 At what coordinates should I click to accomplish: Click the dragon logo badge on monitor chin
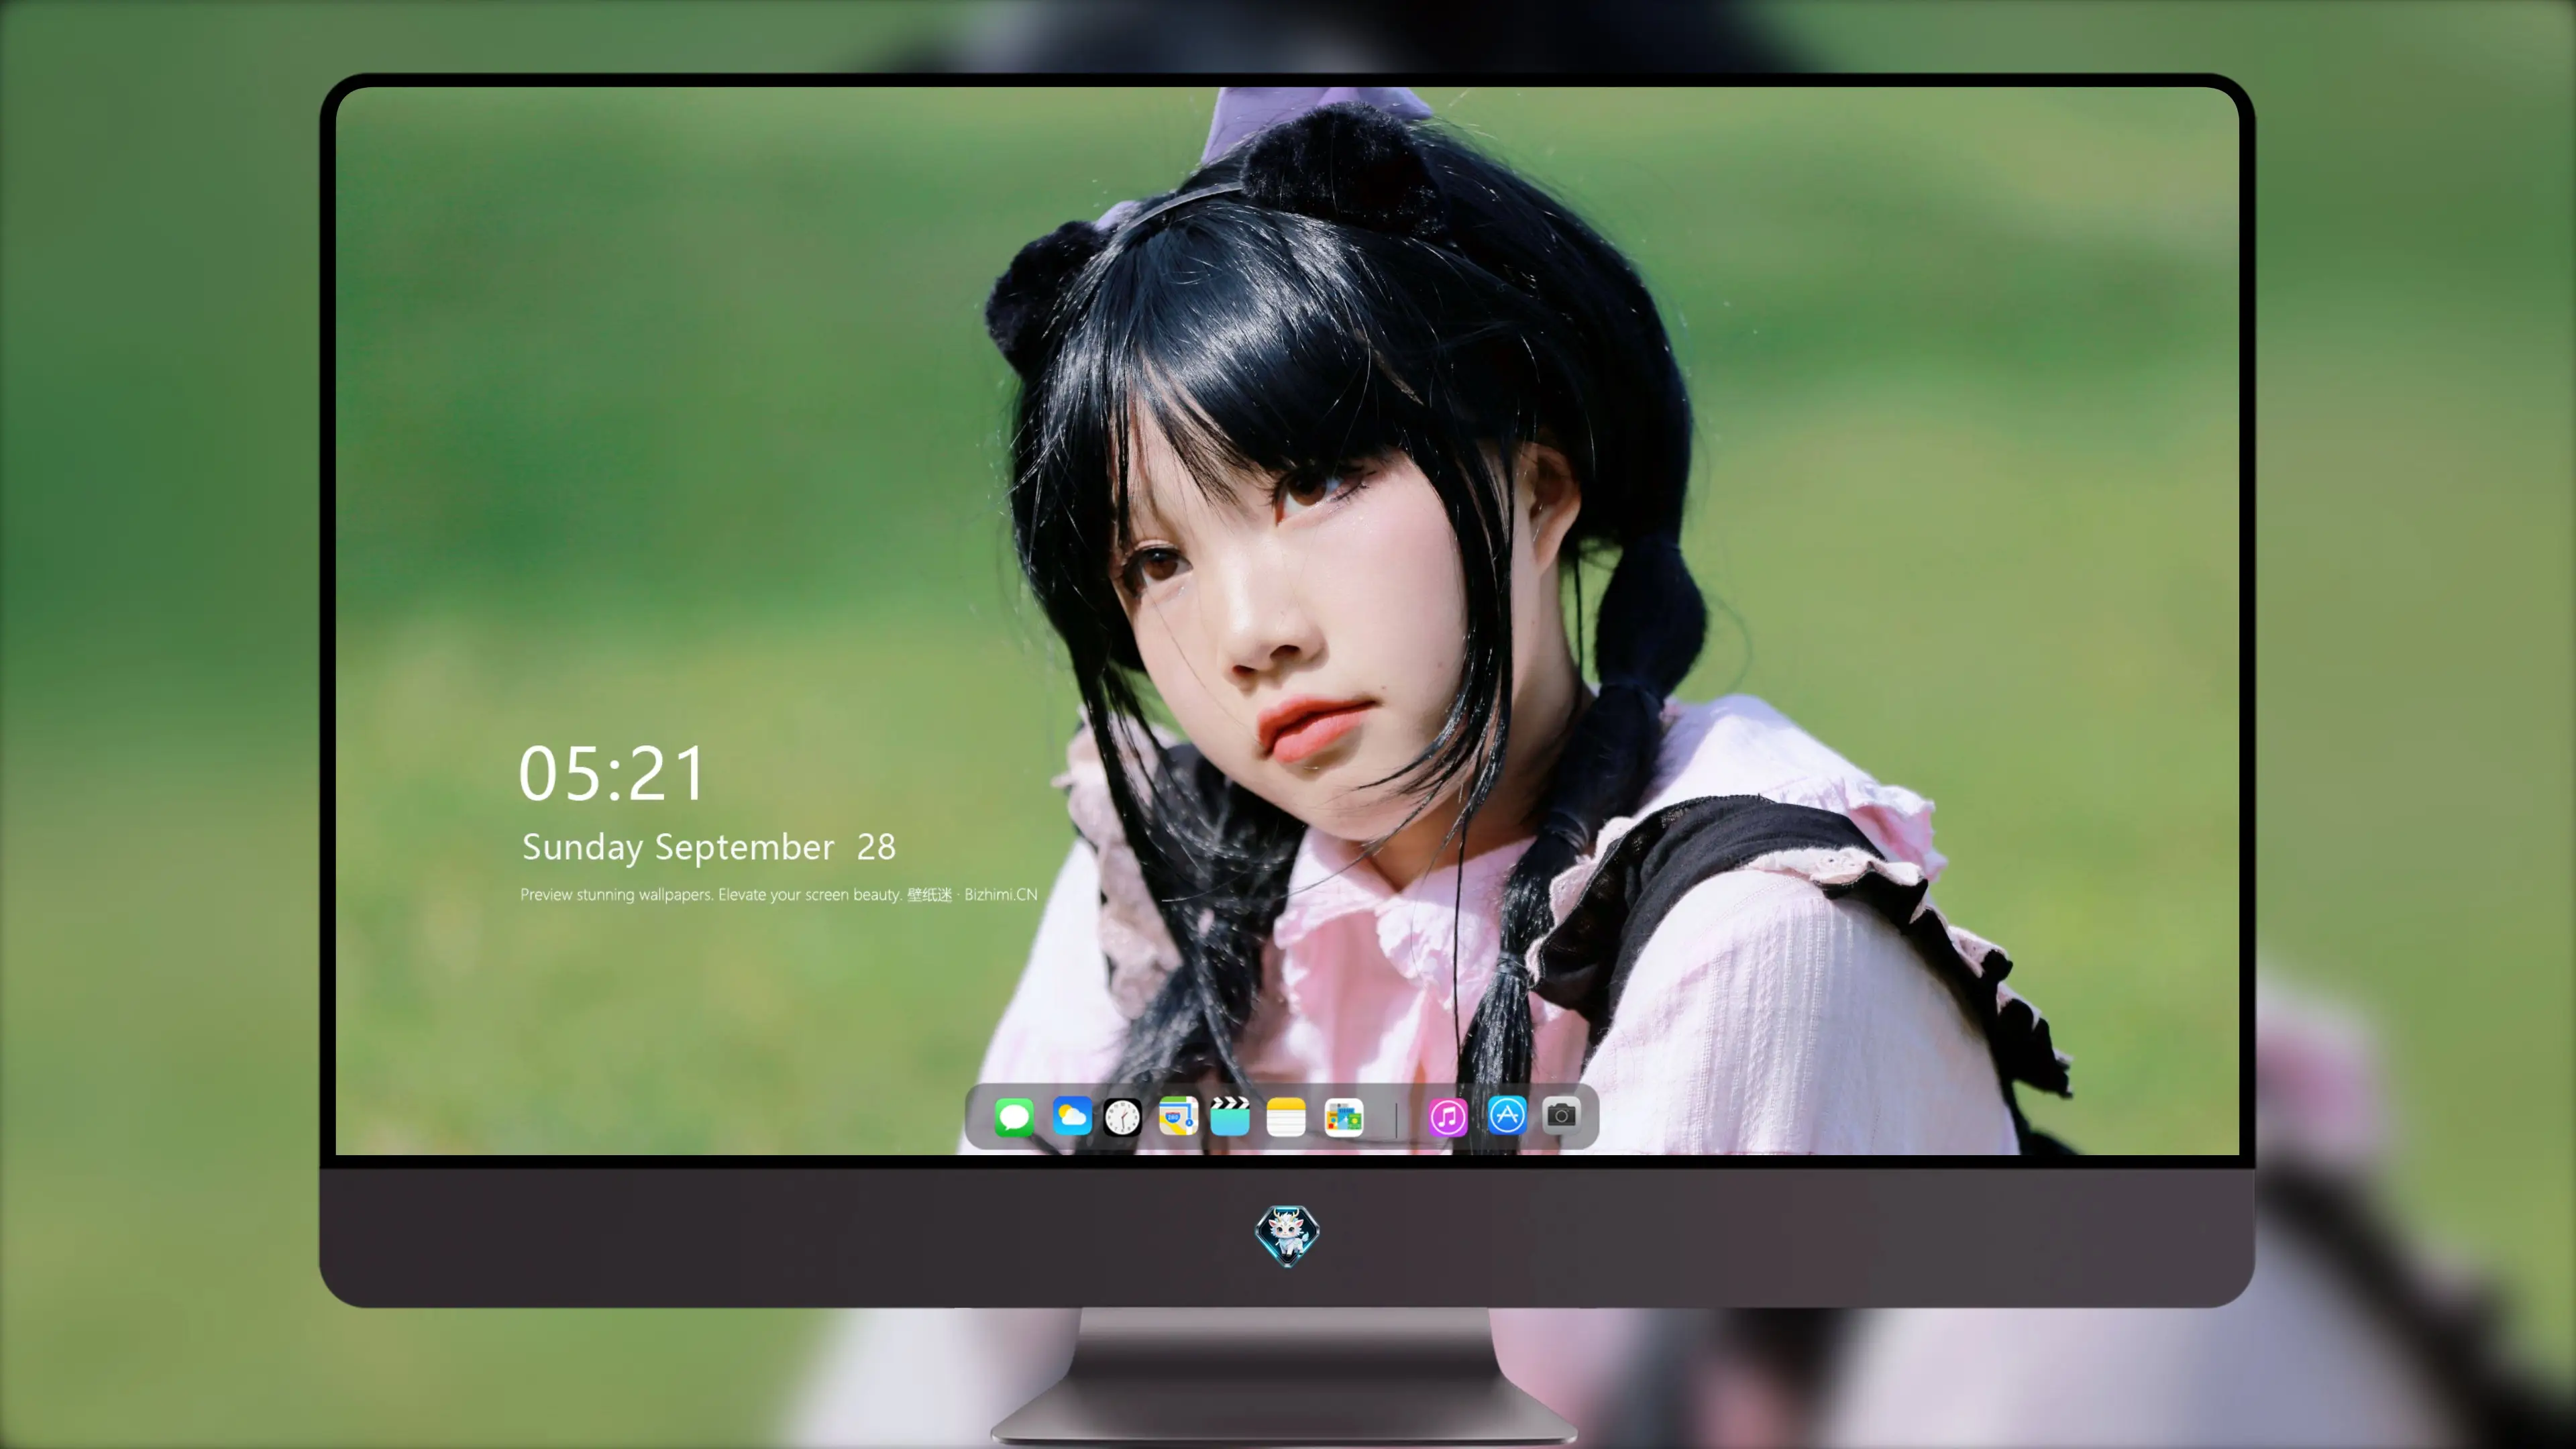(1287, 1235)
